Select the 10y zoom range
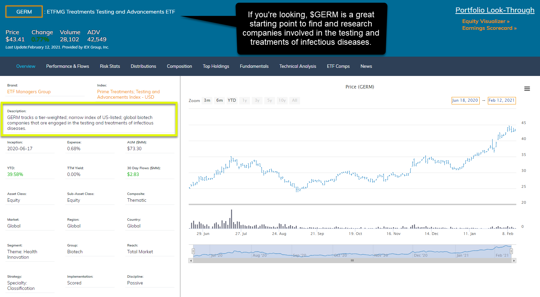Viewport: 540px width, 297px height. [x=282, y=100]
